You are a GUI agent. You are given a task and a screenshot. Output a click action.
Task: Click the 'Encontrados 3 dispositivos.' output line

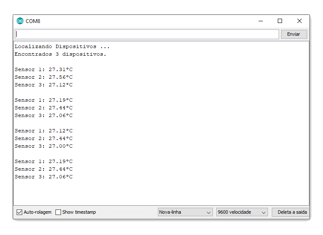(60, 54)
